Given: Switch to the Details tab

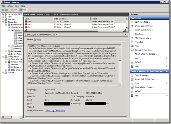Looking at the screenshot, I should (38, 40).
